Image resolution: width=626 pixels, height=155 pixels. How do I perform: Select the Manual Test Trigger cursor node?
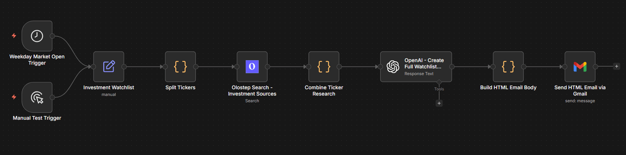[x=37, y=97]
